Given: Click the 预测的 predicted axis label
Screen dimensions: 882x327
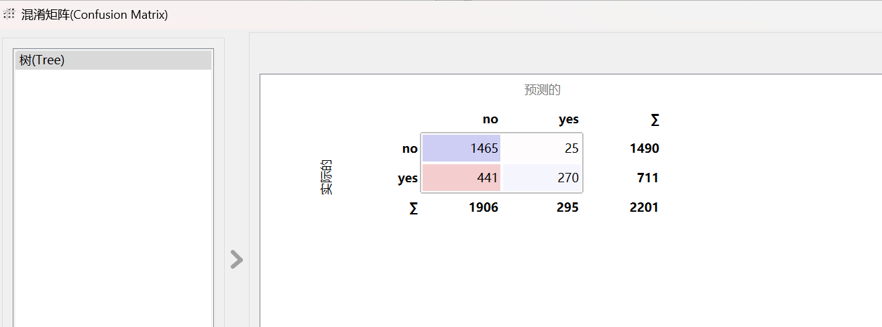Looking at the screenshot, I should tap(542, 90).
